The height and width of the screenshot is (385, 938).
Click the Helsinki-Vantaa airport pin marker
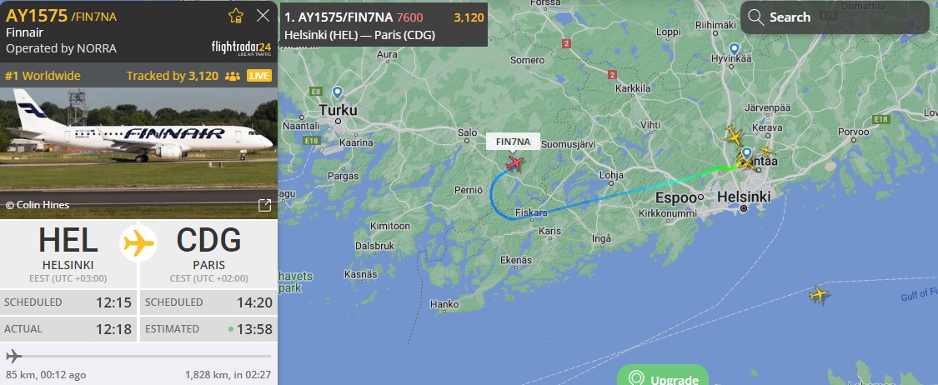746,153
